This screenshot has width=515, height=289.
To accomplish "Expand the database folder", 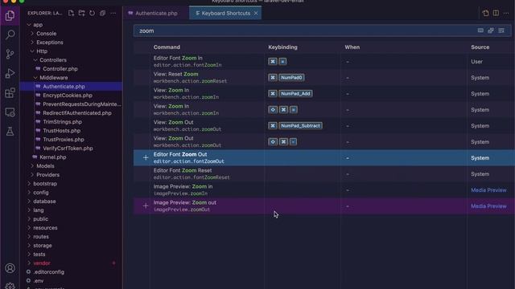I will pyautogui.click(x=44, y=201).
